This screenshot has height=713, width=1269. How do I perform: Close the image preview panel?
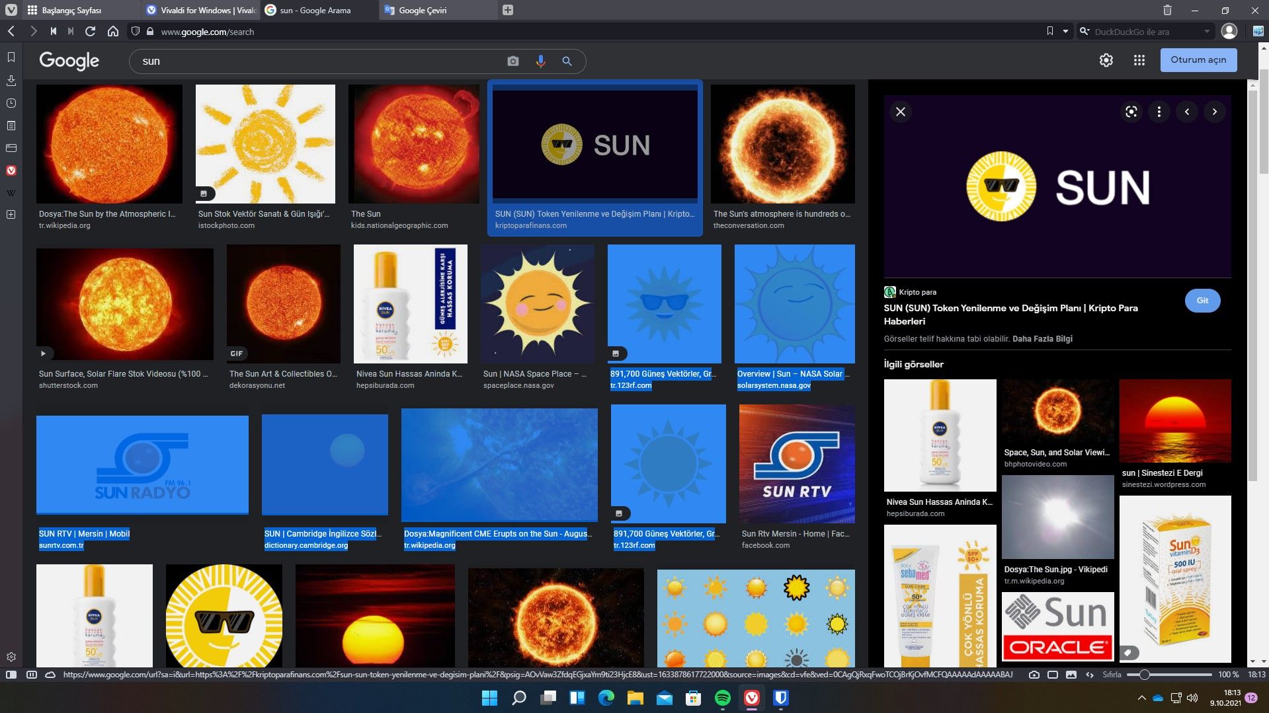tap(900, 112)
